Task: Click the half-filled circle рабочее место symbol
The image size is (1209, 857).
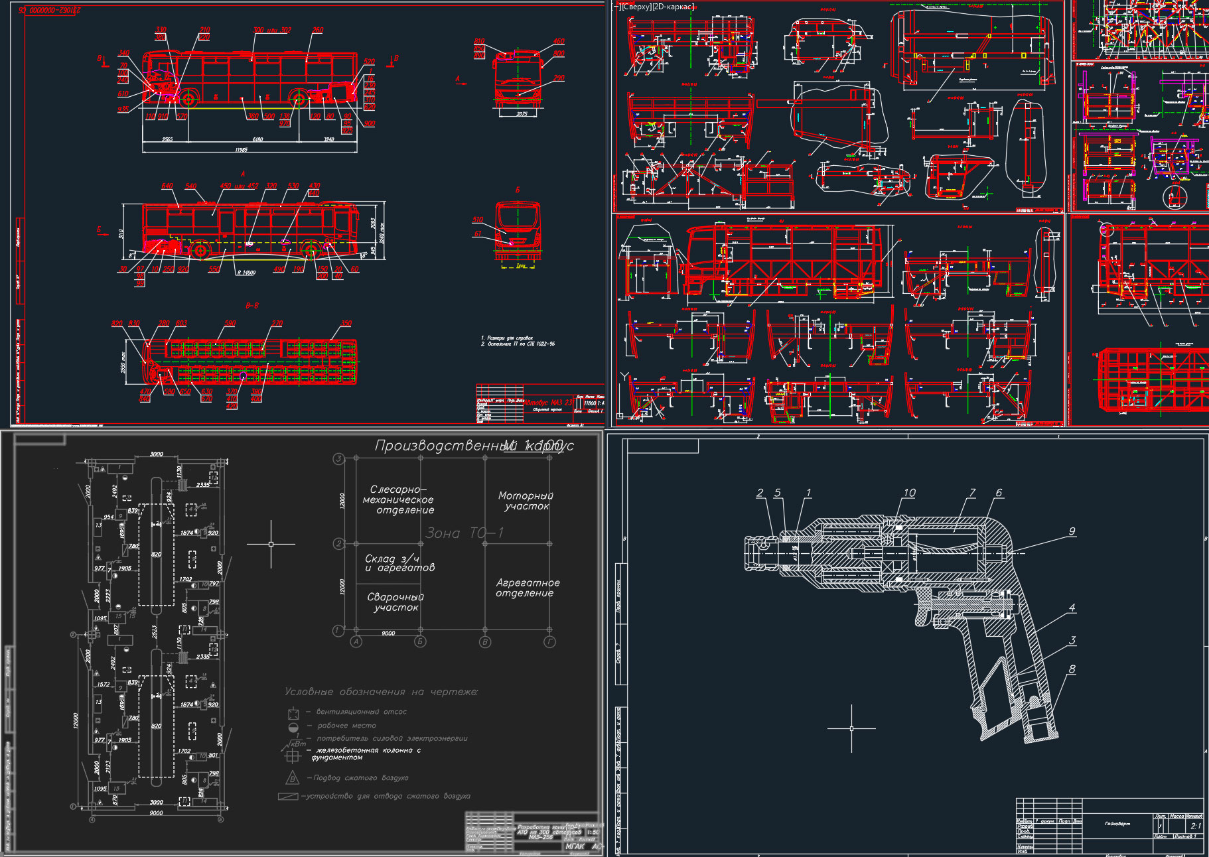Action: pos(293,727)
